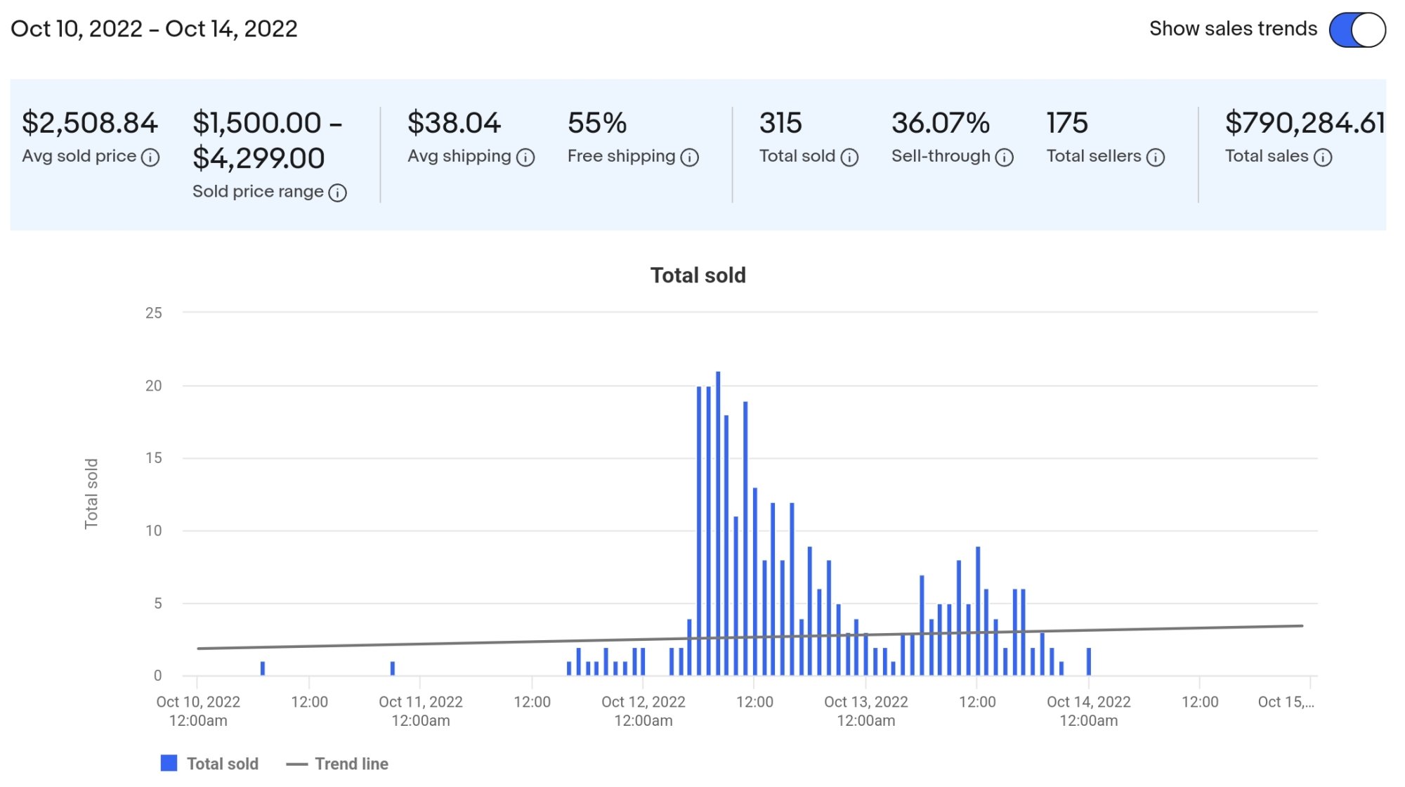Screen dimensions: 1405x787
Task: Click the Oct 13, 2022 12:00am axis label
Action: (x=866, y=711)
